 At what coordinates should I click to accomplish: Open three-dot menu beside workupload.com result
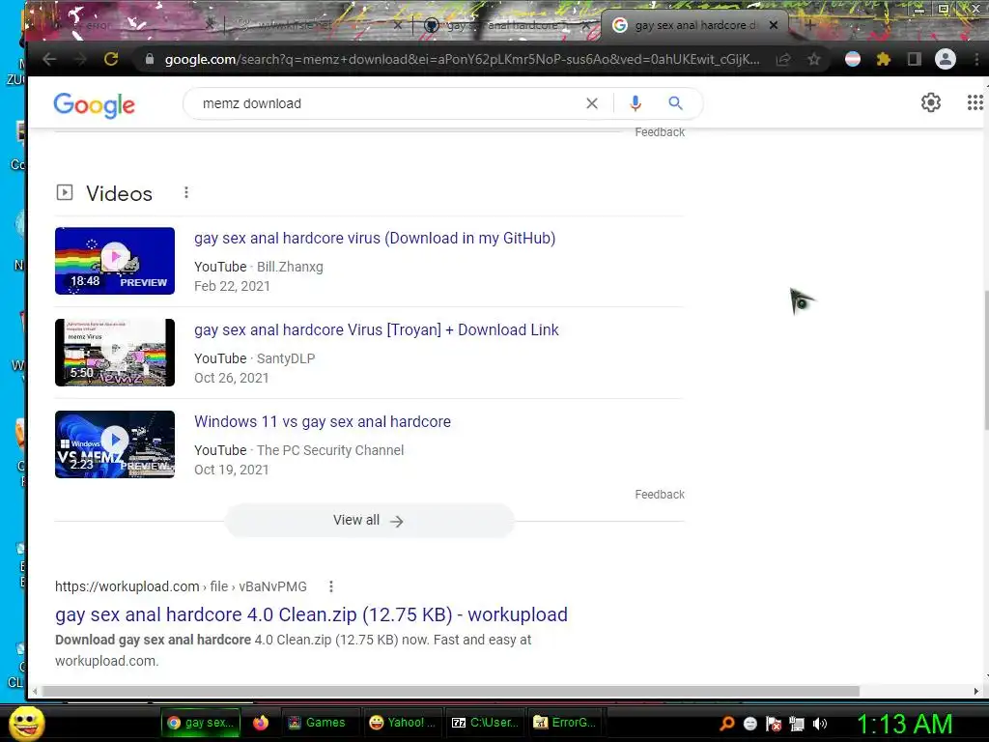(x=330, y=586)
